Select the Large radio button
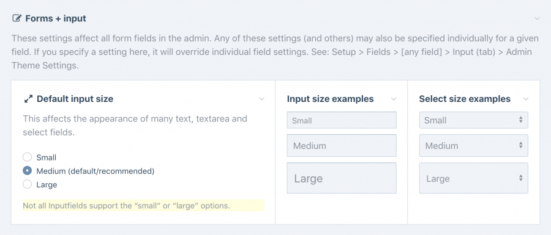The height and width of the screenshot is (235, 551). (27, 184)
